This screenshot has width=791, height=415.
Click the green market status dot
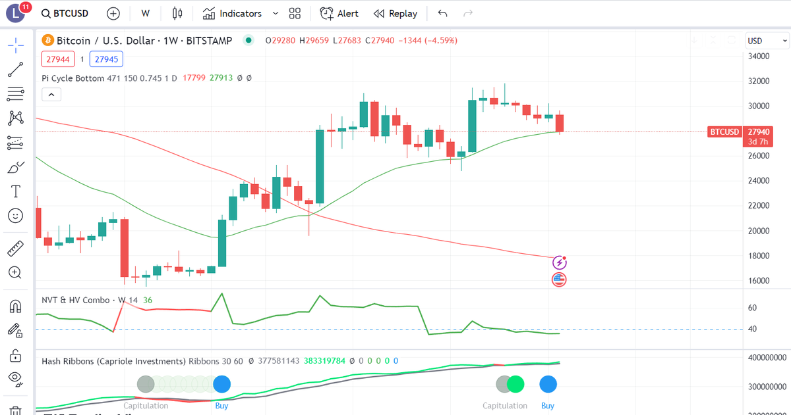point(248,41)
